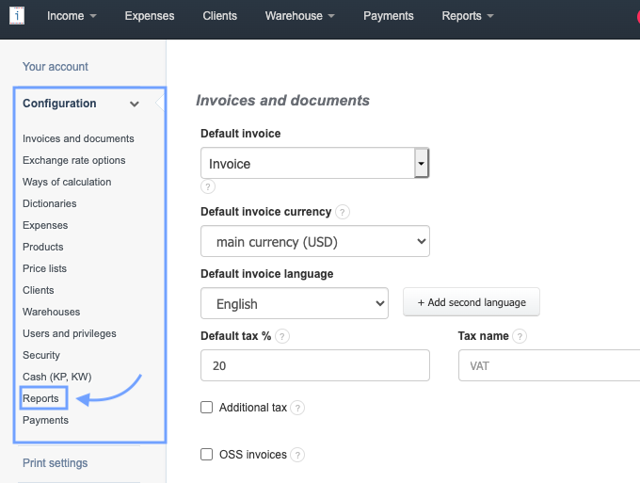Viewport: 640px width, 483px height.
Task: Open the Default invoice language dropdown
Action: click(x=294, y=304)
